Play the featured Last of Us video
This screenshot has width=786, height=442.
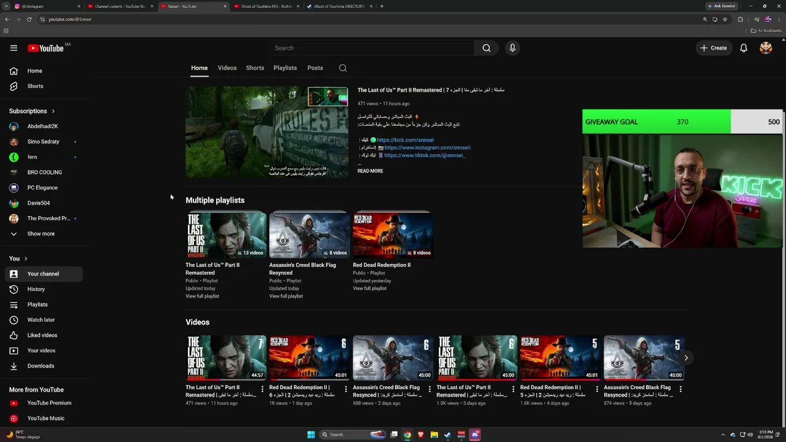[x=267, y=132]
